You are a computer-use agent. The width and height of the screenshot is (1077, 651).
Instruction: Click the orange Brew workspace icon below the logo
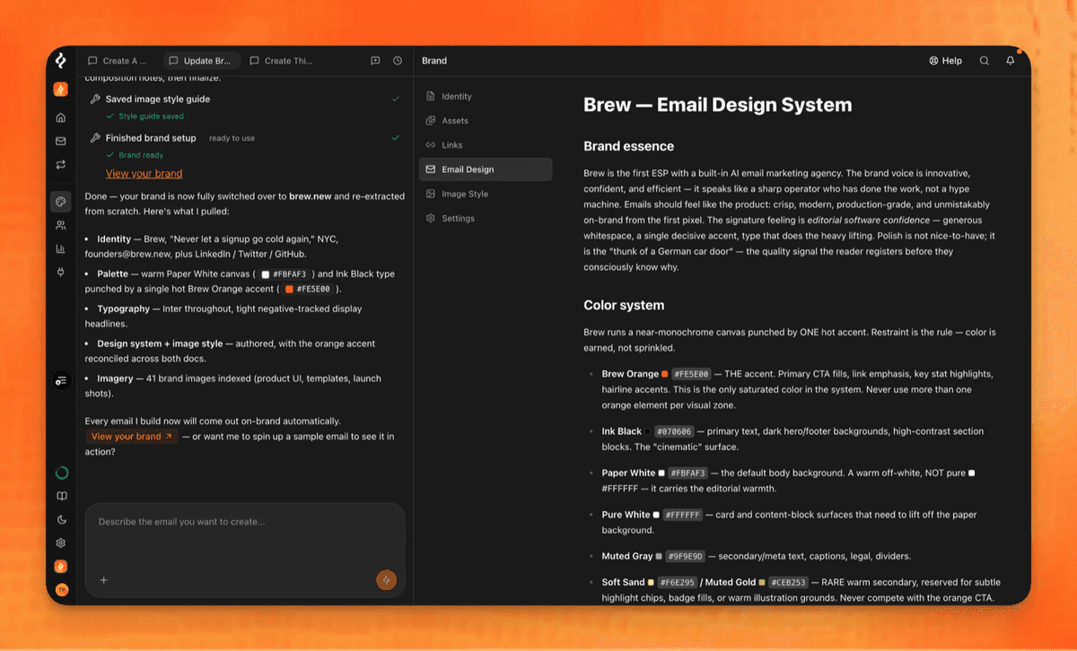[60, 89]
